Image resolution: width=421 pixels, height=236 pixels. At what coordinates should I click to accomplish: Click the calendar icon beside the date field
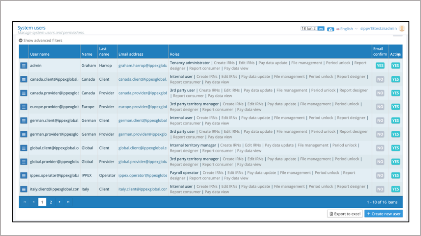[x=321, y=29]
